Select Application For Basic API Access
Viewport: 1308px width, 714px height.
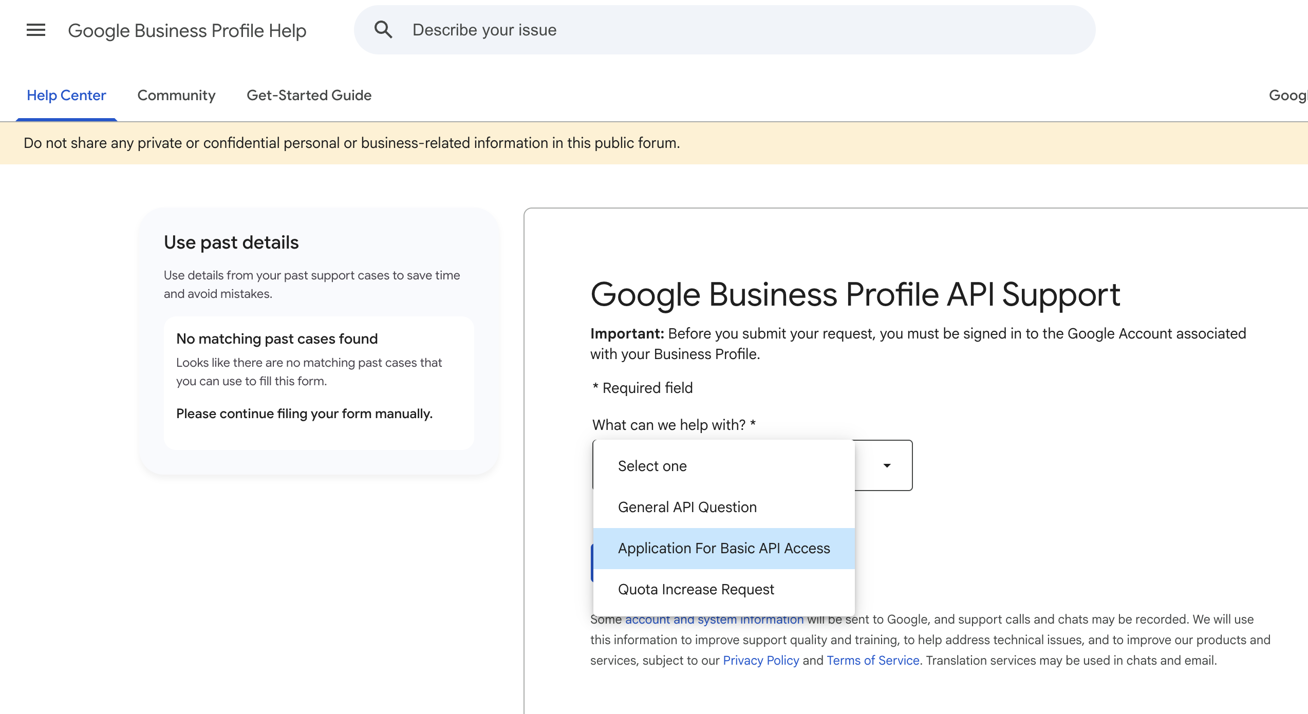coord(724,548)
